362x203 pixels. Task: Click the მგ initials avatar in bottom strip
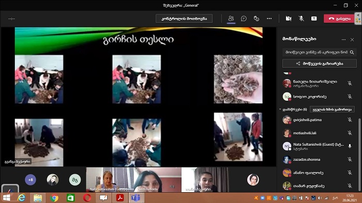pos(75,180)
